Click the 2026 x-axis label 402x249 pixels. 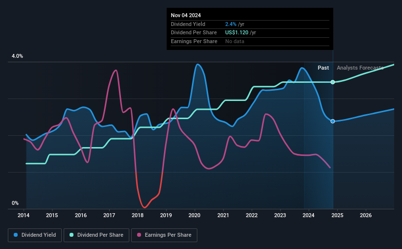point(366,215)
